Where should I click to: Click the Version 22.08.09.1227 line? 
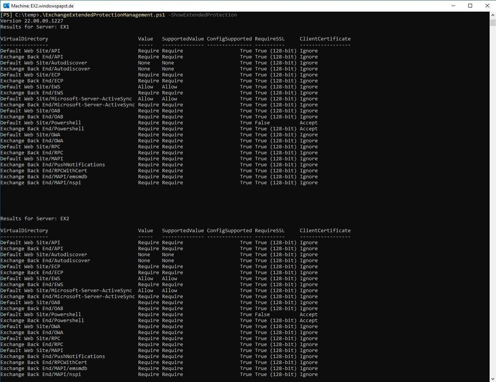[x=32, y=21]
